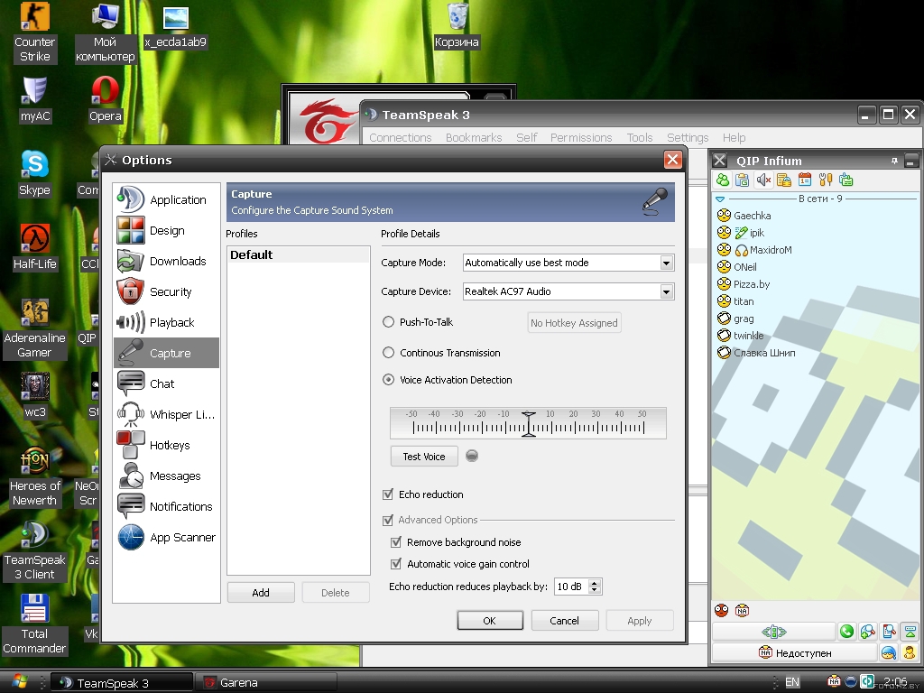Switch to Garena in the taskbar
Image resolution: width=924 pixels, height=693 pixels.
point(266,682)
